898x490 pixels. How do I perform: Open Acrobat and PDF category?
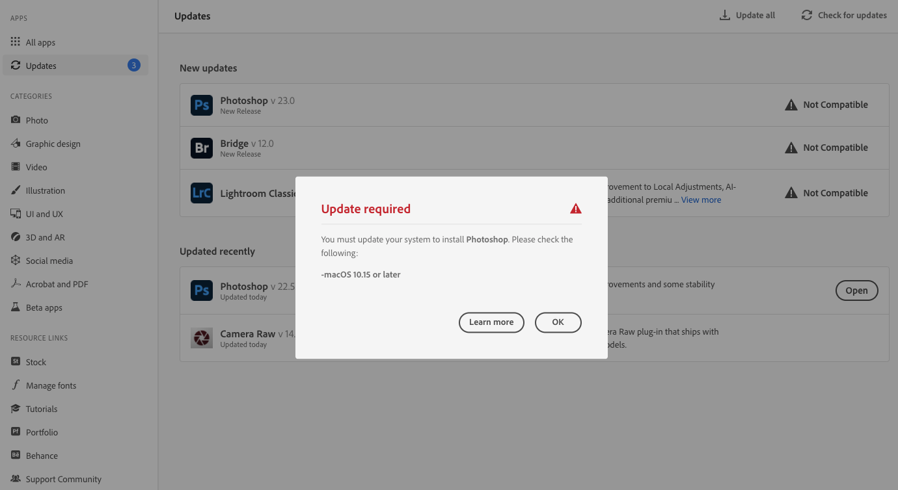49,284
